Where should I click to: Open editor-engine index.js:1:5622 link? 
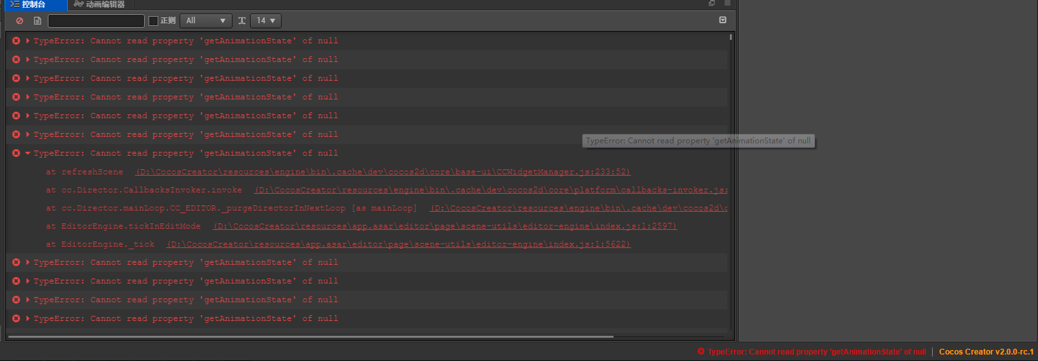[399, 244]
